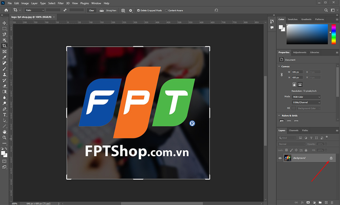Reset the crop box icon
Screen dimensions: 340x205
[x=216, y=10]
